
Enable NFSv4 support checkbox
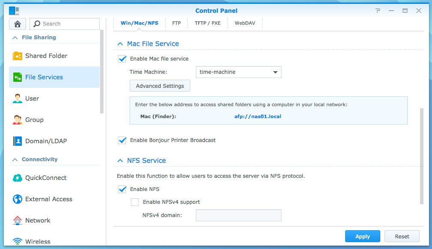tap(135, 202)
